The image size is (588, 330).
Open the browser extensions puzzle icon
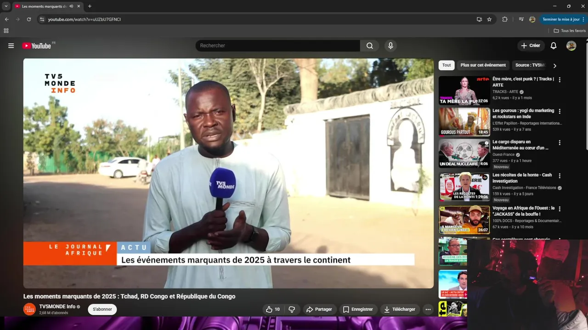pos(505,19)
